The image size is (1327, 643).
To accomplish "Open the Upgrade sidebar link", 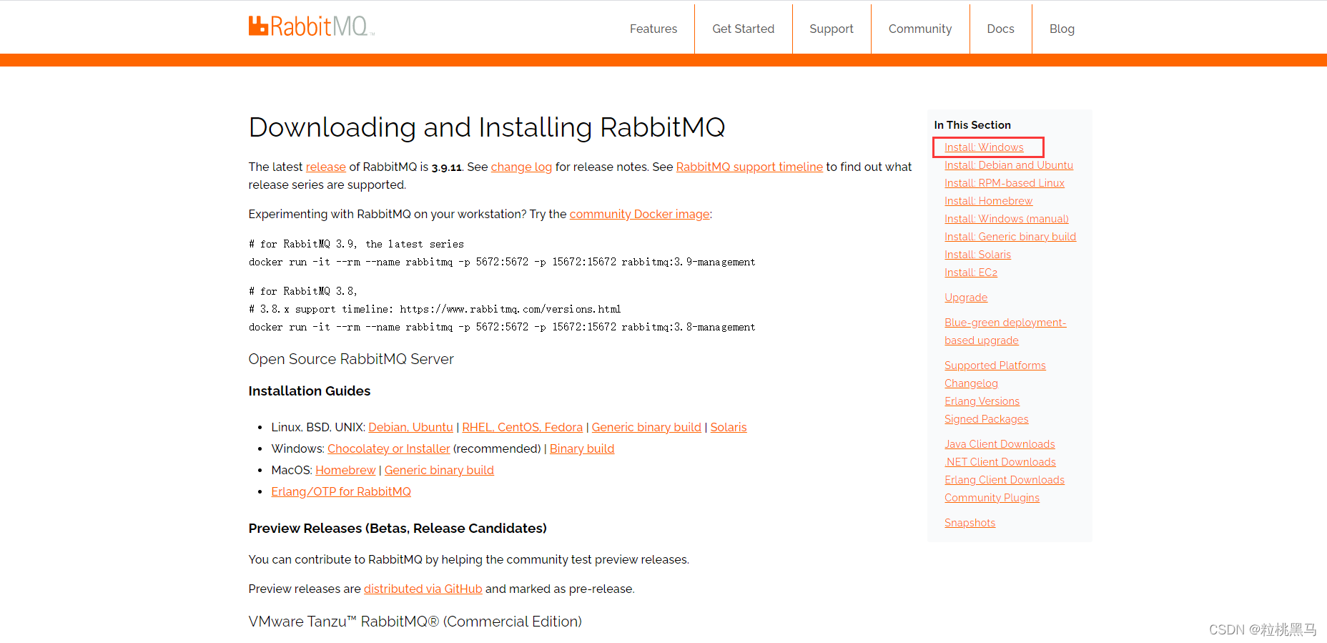I will (965, 298).
